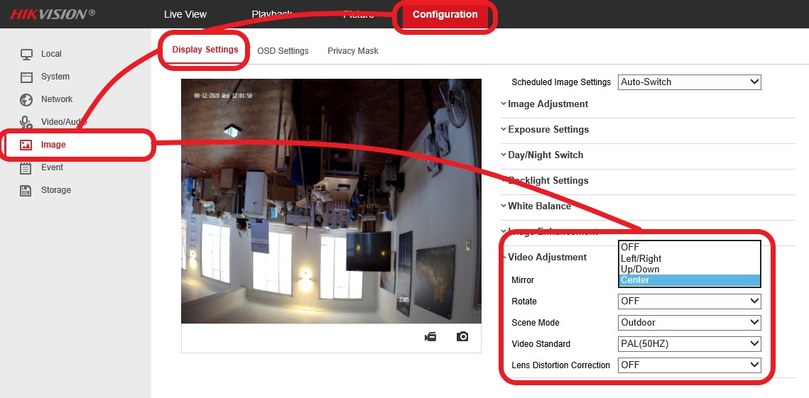The image size is (809, 398).
Task: Open the Rotate dropdown
Action: 689,302
